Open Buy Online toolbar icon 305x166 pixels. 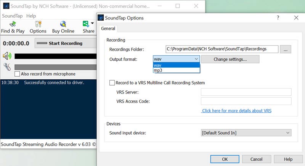[63, 27]
